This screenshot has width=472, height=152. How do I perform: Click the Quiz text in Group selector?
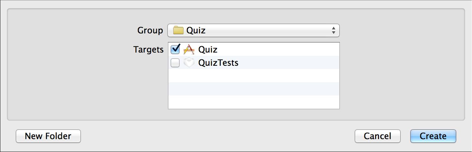coord(196,30)
